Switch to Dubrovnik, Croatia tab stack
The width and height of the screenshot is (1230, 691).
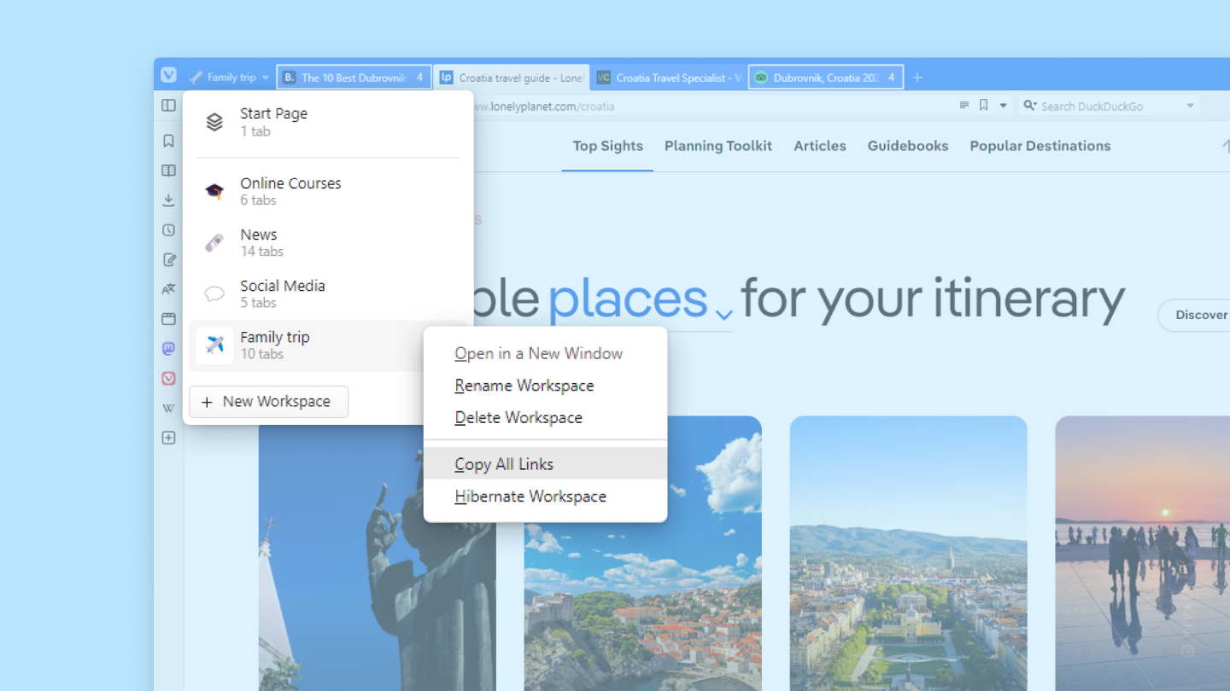click(826, 78)
